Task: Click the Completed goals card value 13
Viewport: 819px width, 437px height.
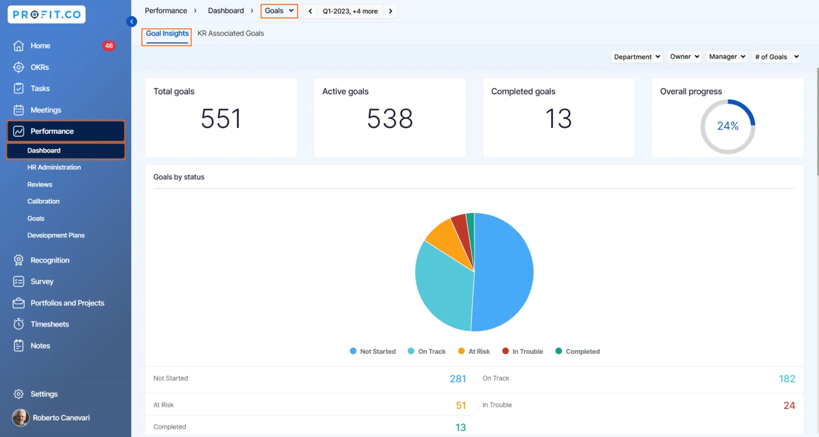Action: [x=558, y=118]
